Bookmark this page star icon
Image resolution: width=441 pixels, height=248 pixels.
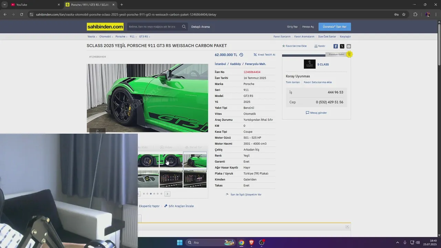coord(404,14)
